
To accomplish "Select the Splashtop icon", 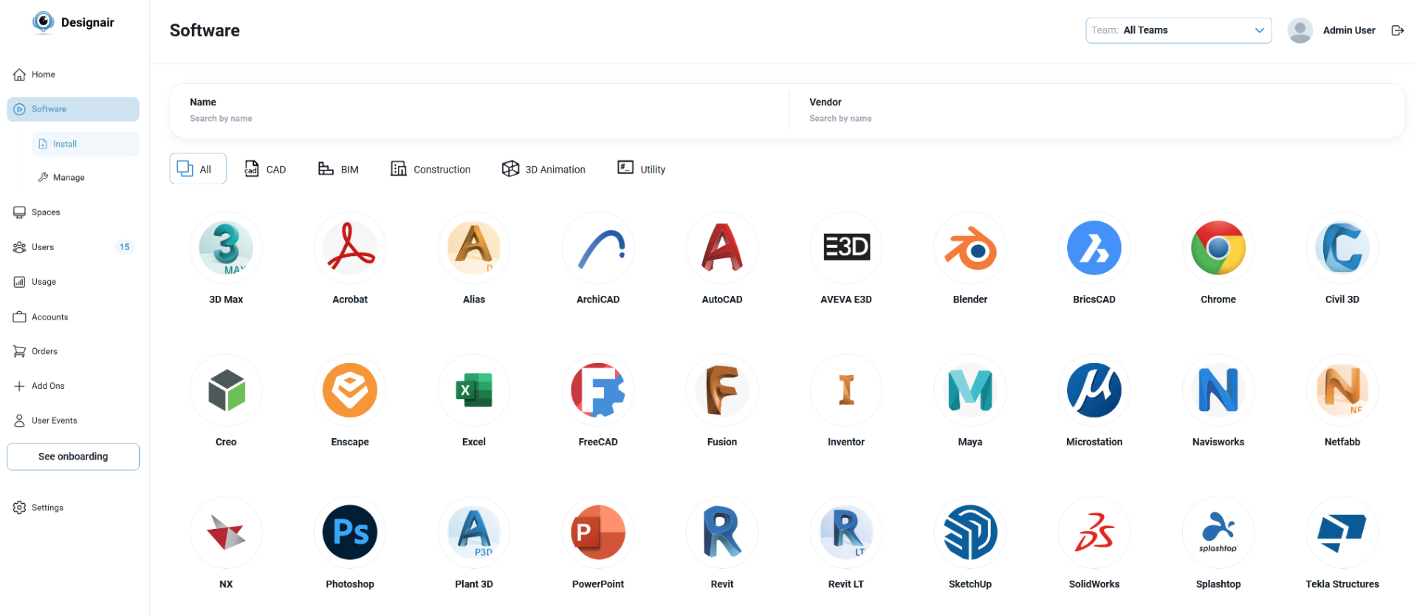I will pos(1218,533).
